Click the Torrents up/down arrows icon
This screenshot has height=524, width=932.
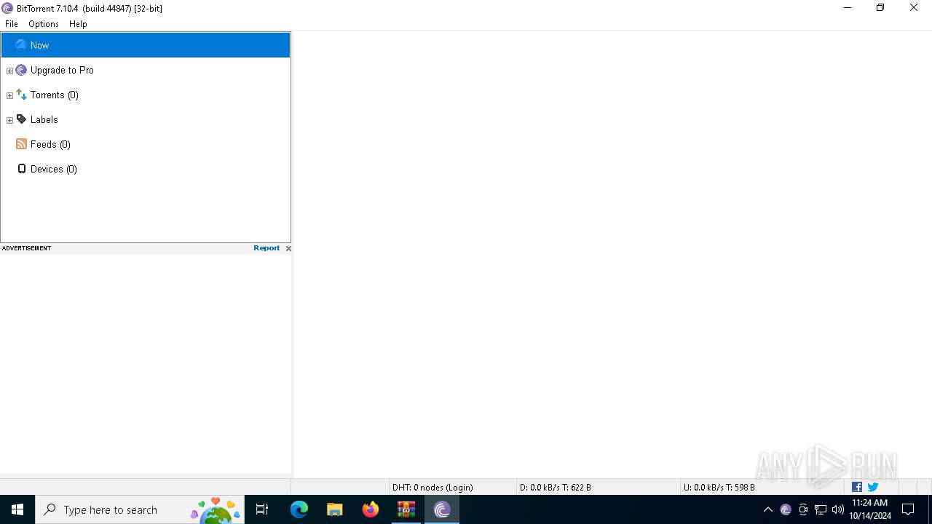pyautogui.click(x=21, y=95)
